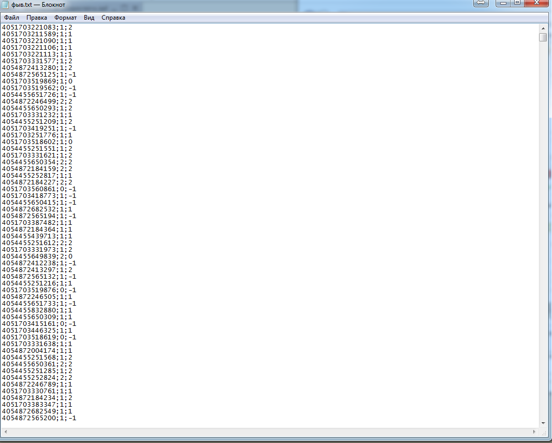Screen dimensions: 552x443
Task: Maximize the Блокнот window
Action: [517, 3]
